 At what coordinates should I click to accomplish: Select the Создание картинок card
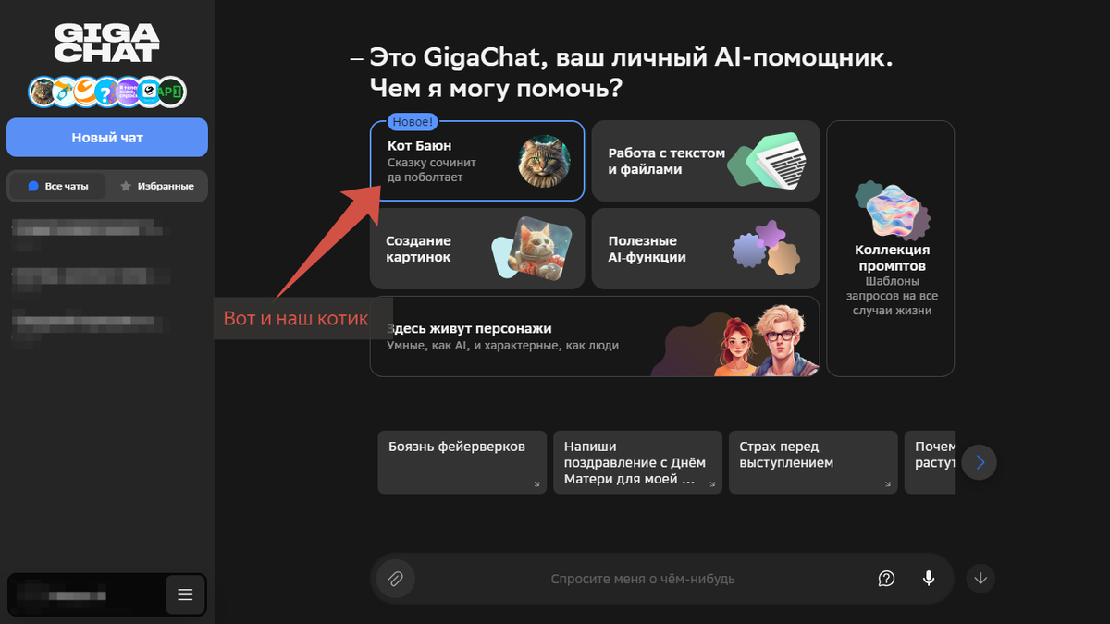477,247
